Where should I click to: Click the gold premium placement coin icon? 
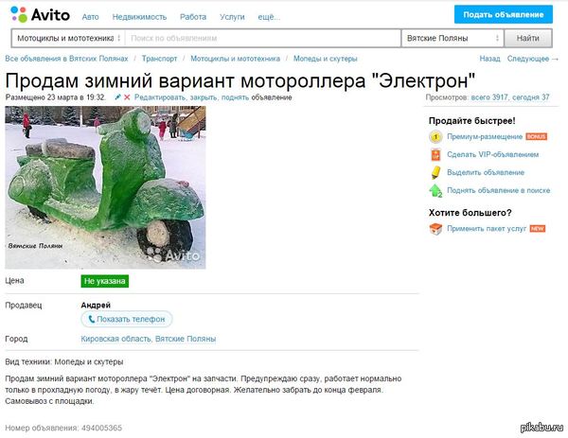tap(435, 137)
